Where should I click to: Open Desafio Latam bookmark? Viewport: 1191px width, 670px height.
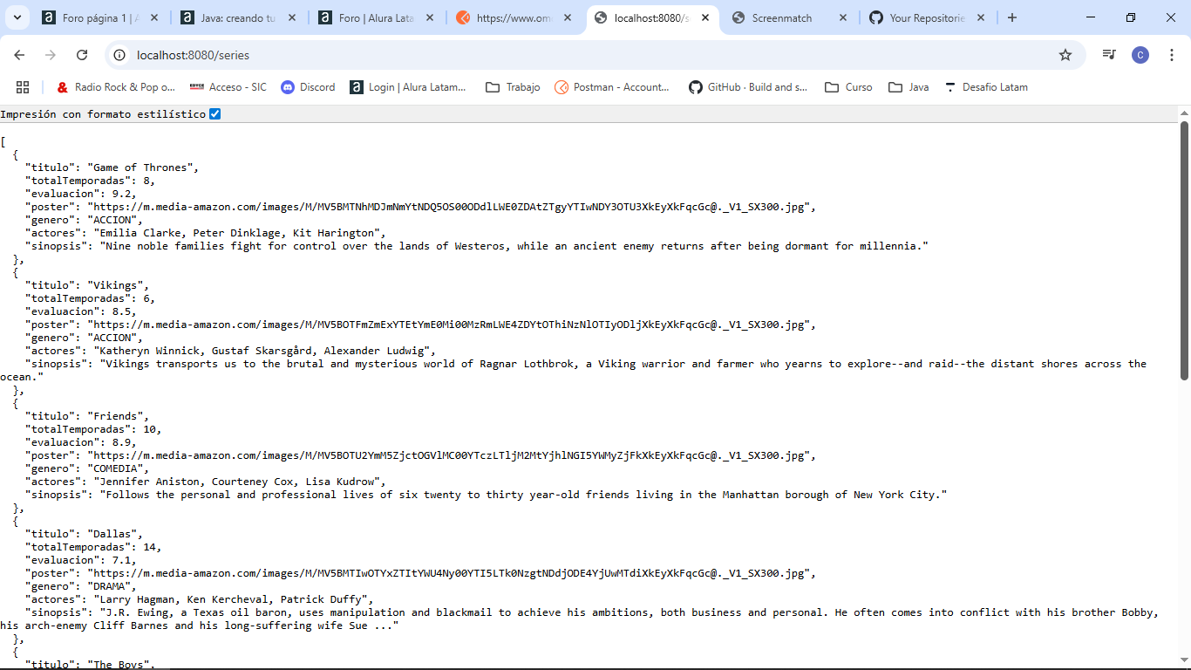pos(986,87)
